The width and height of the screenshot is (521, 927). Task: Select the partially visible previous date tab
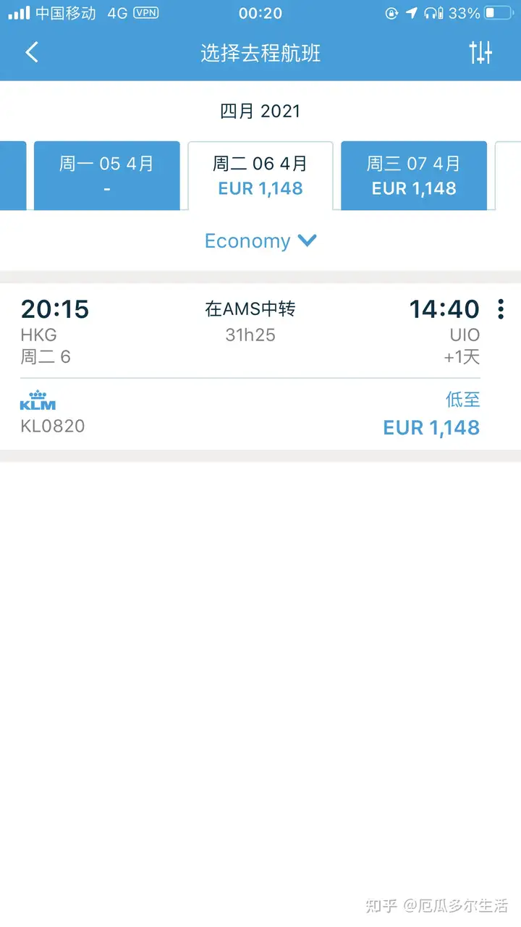tap(13, 175)
